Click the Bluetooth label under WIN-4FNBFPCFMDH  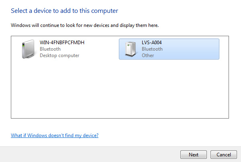coord(50,49)
